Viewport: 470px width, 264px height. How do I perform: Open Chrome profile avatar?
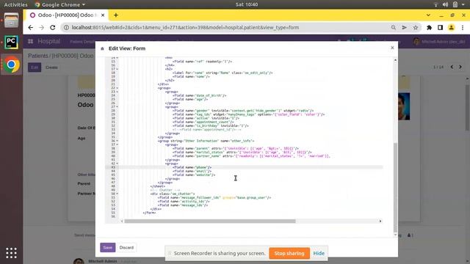click(x=451, y=27)
